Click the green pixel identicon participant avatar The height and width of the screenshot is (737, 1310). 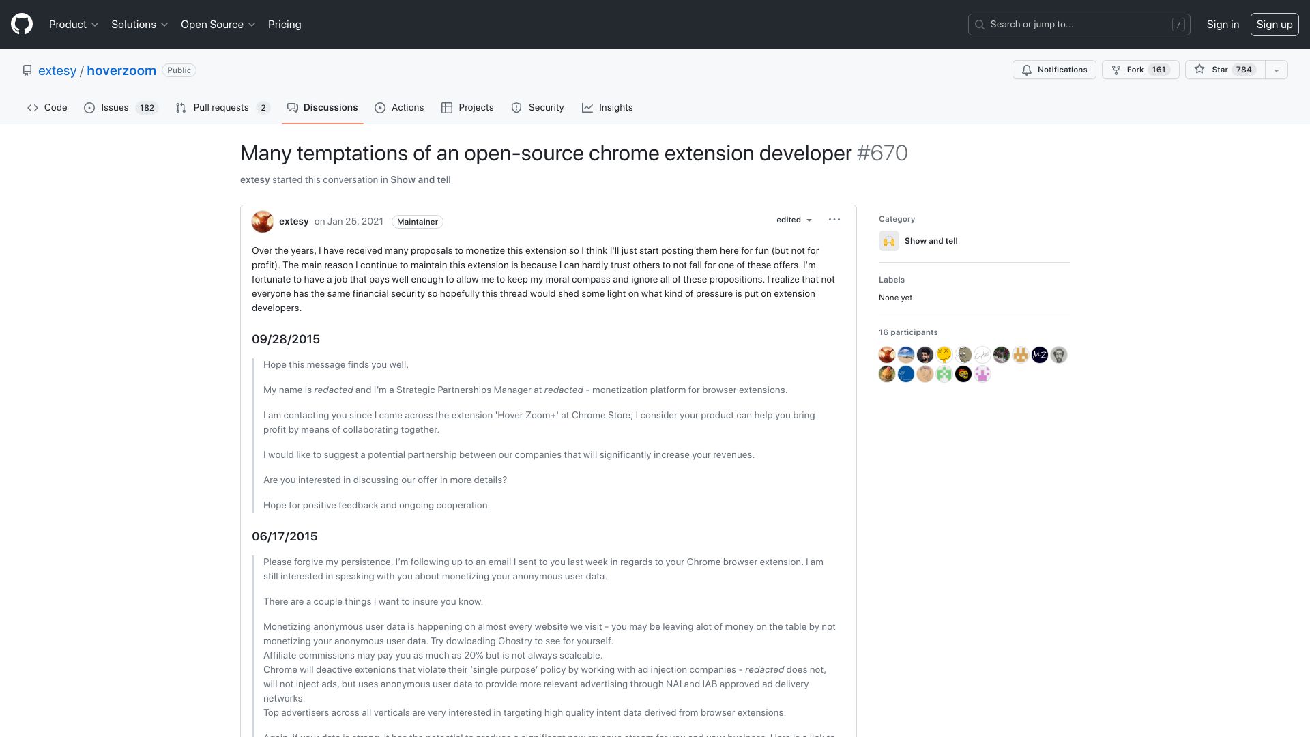click(x=944, y=374)
